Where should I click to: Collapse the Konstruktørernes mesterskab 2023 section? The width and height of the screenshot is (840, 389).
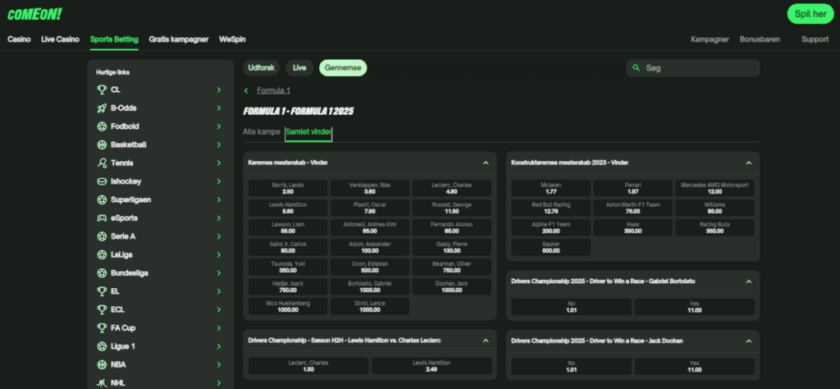(x=748, y=162)
